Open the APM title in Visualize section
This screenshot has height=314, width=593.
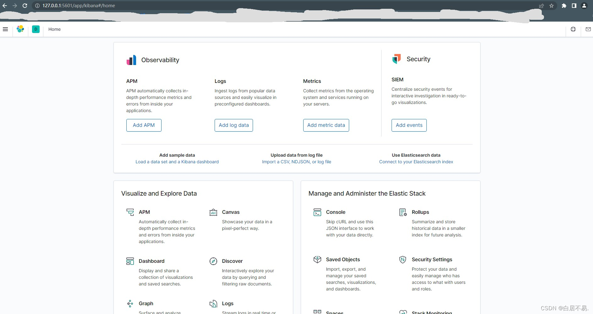coord(144,212)
